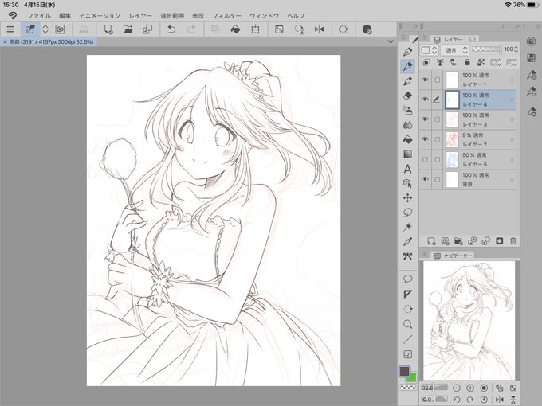Select the Figure line tool

coord(408,339)
